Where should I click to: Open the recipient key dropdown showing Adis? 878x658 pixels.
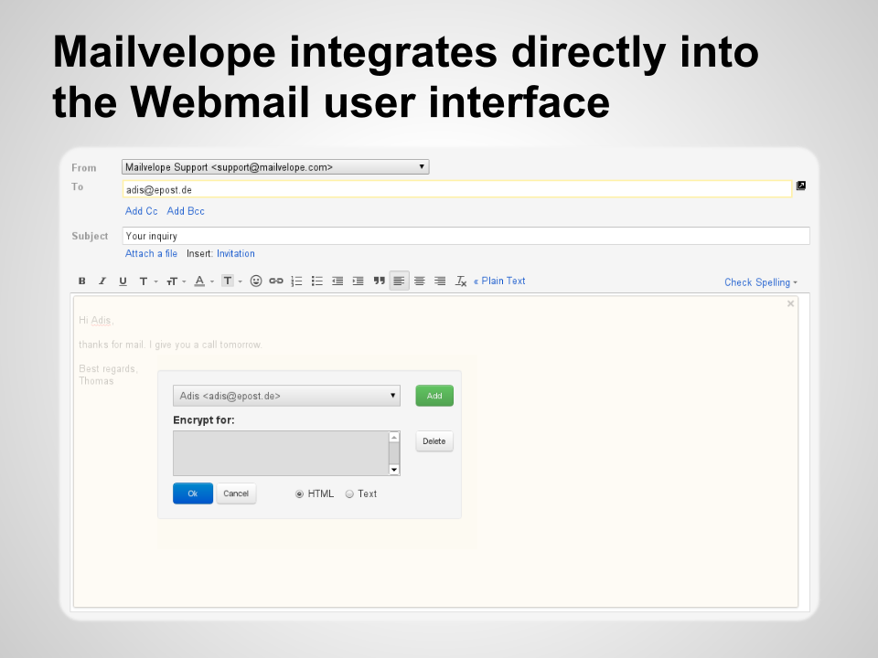(x=286, y=396)
